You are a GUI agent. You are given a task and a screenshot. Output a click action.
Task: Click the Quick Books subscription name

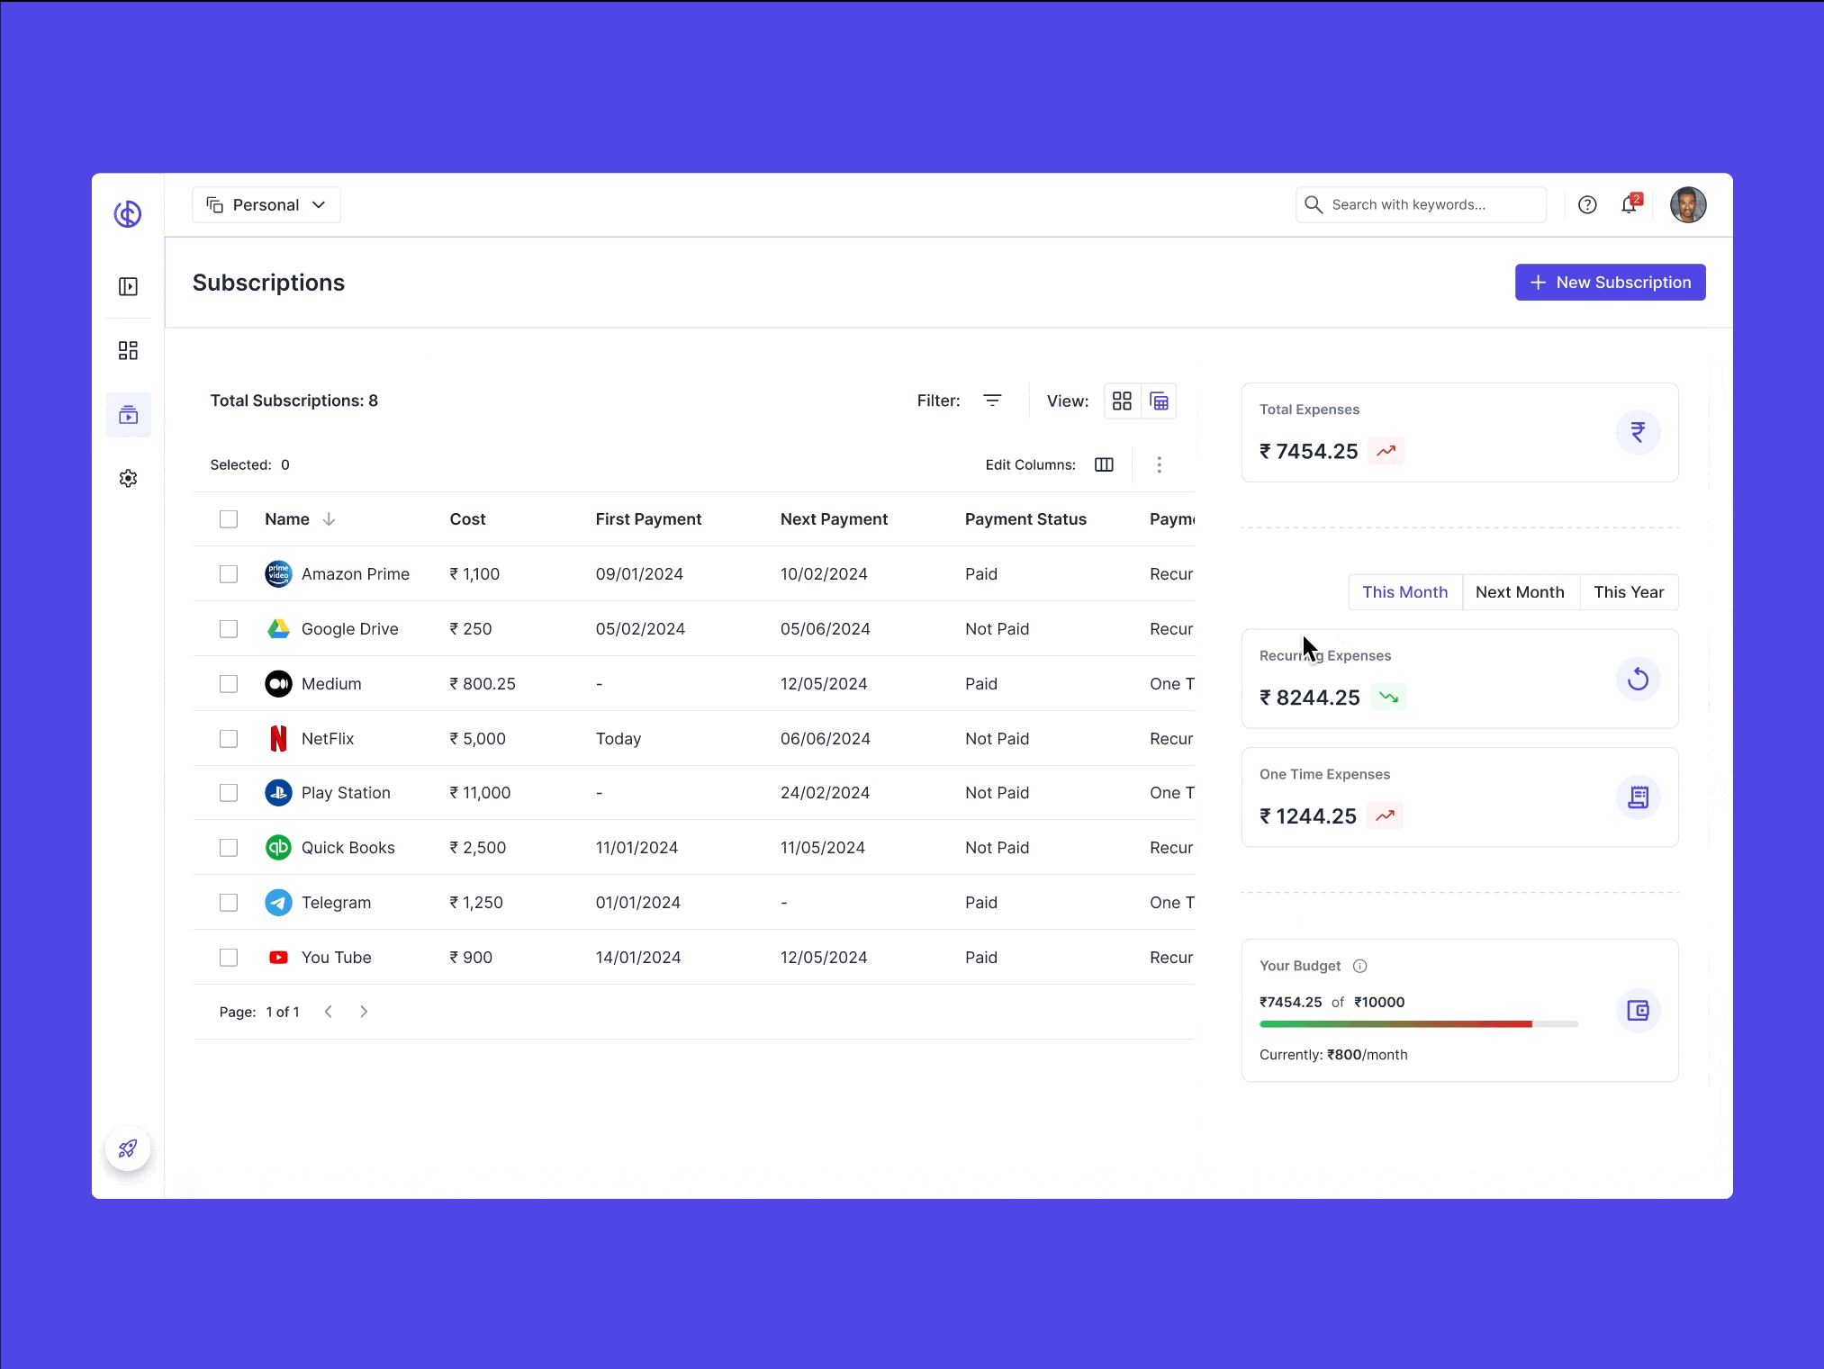[348, 848]
